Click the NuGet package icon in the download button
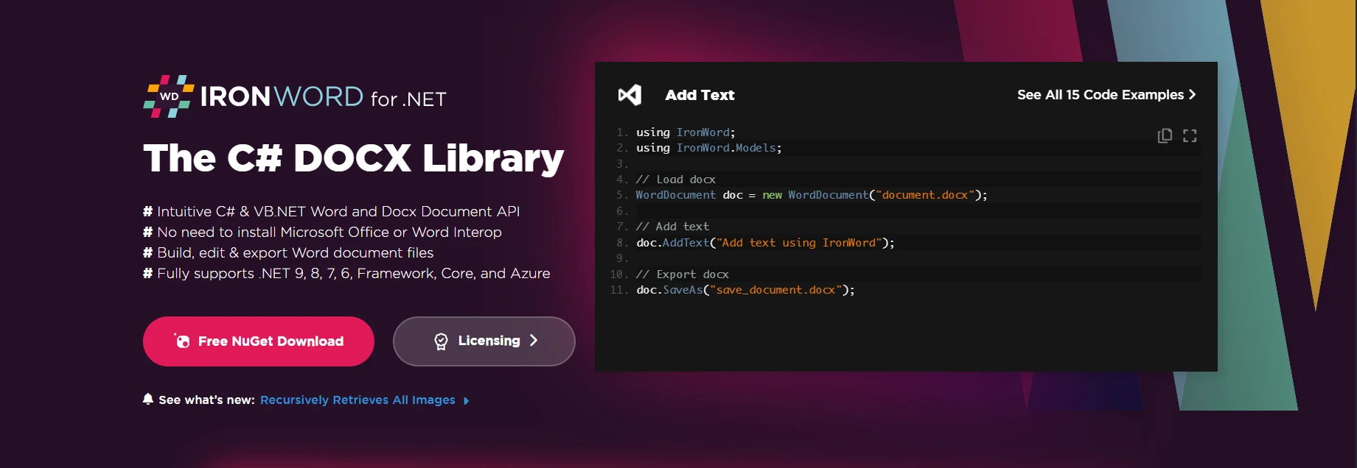Screen dimensions: 1357x468 [x=182, y=341]
